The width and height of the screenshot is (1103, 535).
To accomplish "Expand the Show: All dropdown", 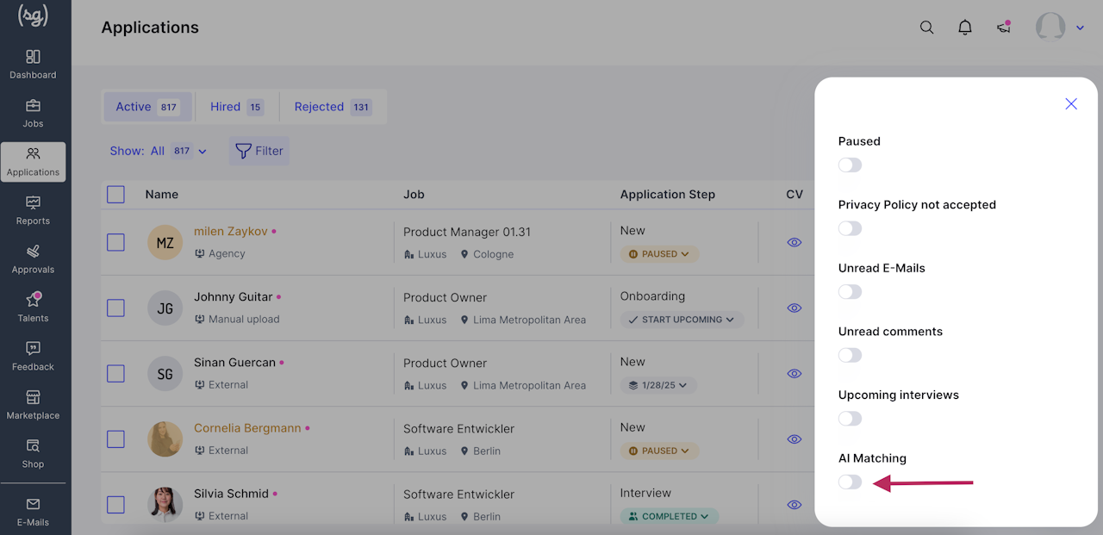I will point(159,151).
